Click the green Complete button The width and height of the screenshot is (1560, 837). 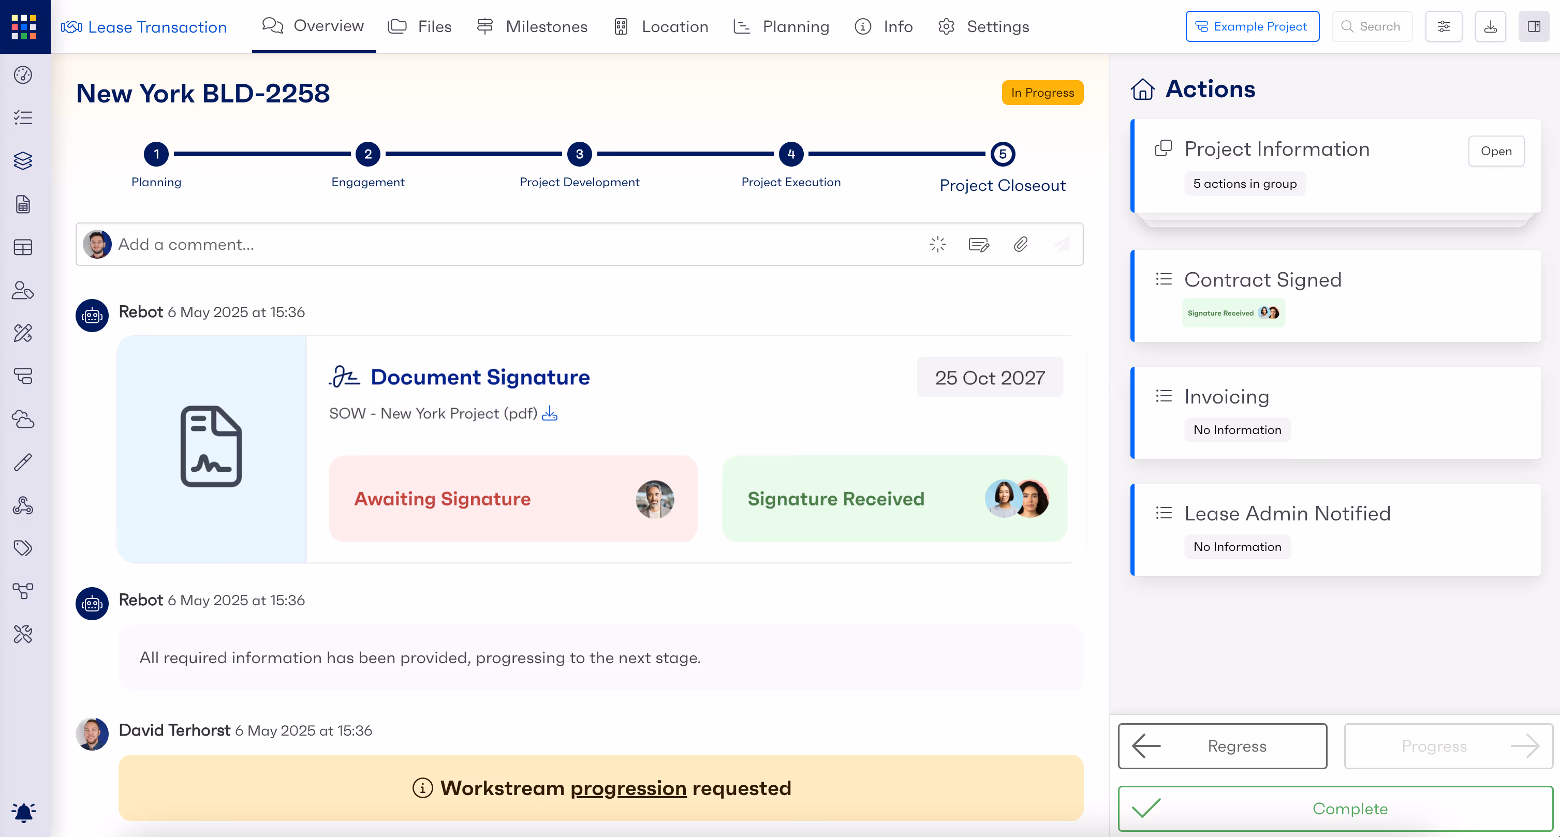point(1335,809)
